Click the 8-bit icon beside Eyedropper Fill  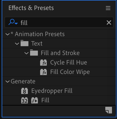[x=25, y=91]
